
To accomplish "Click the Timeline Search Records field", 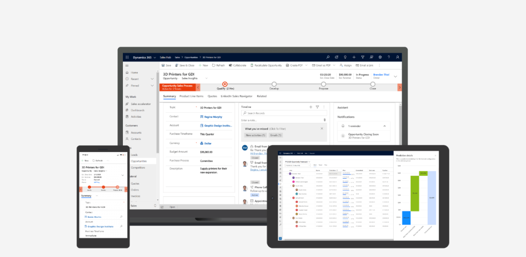I will click(284, 113).
